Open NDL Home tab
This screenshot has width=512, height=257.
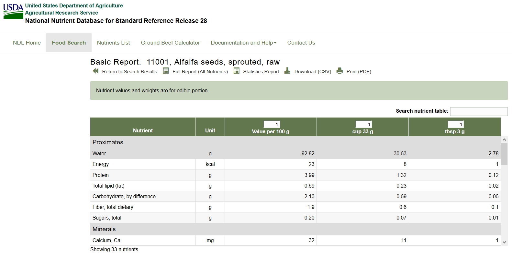pyautogui.click(x=27, y=43)
